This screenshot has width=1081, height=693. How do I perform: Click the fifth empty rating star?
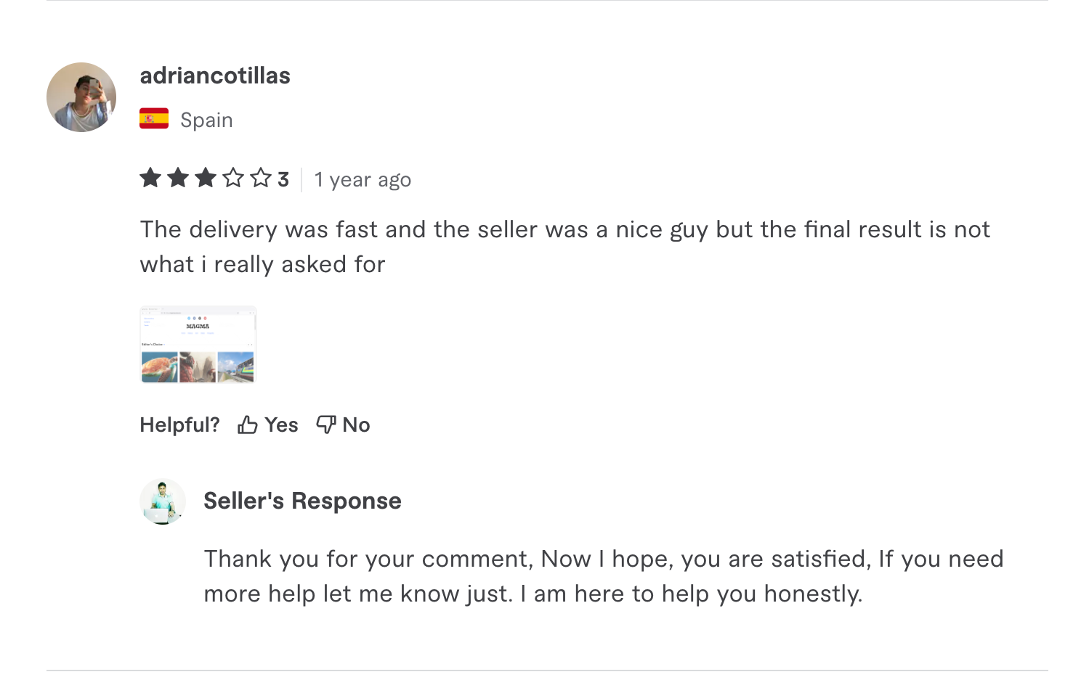261,178
